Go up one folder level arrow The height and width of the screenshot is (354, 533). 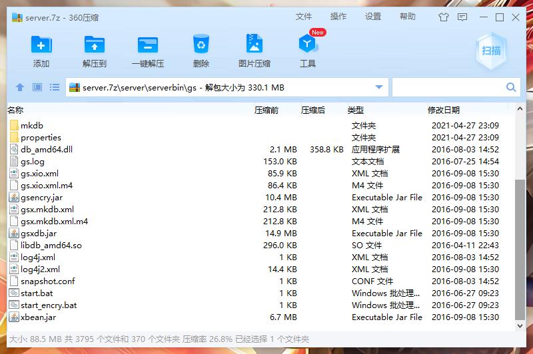point(20,87)
